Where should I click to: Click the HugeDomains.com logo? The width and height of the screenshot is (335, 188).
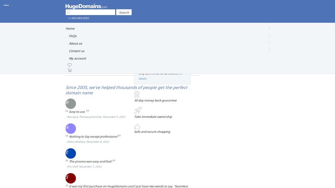(86, 6)
